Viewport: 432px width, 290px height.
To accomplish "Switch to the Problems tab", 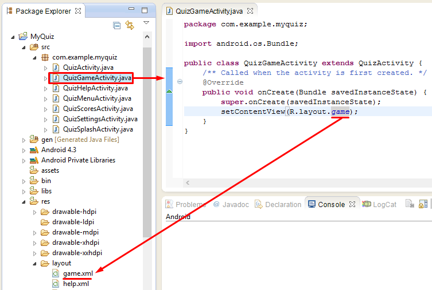I will 186,205.
